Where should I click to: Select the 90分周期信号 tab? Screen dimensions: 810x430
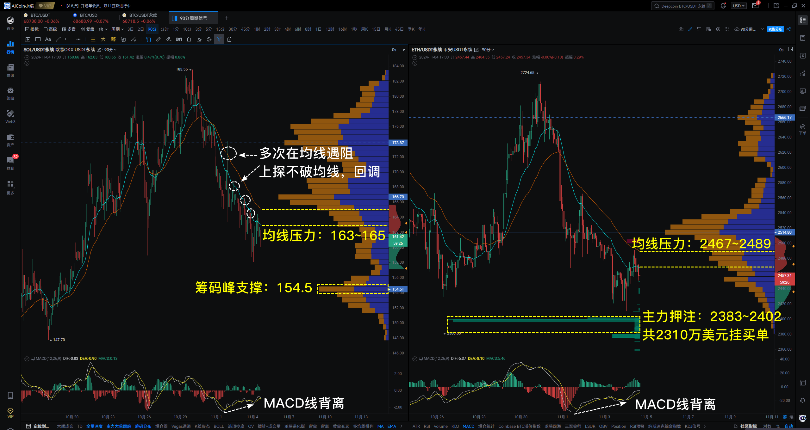pyautogui.click(x=193, y=18)
